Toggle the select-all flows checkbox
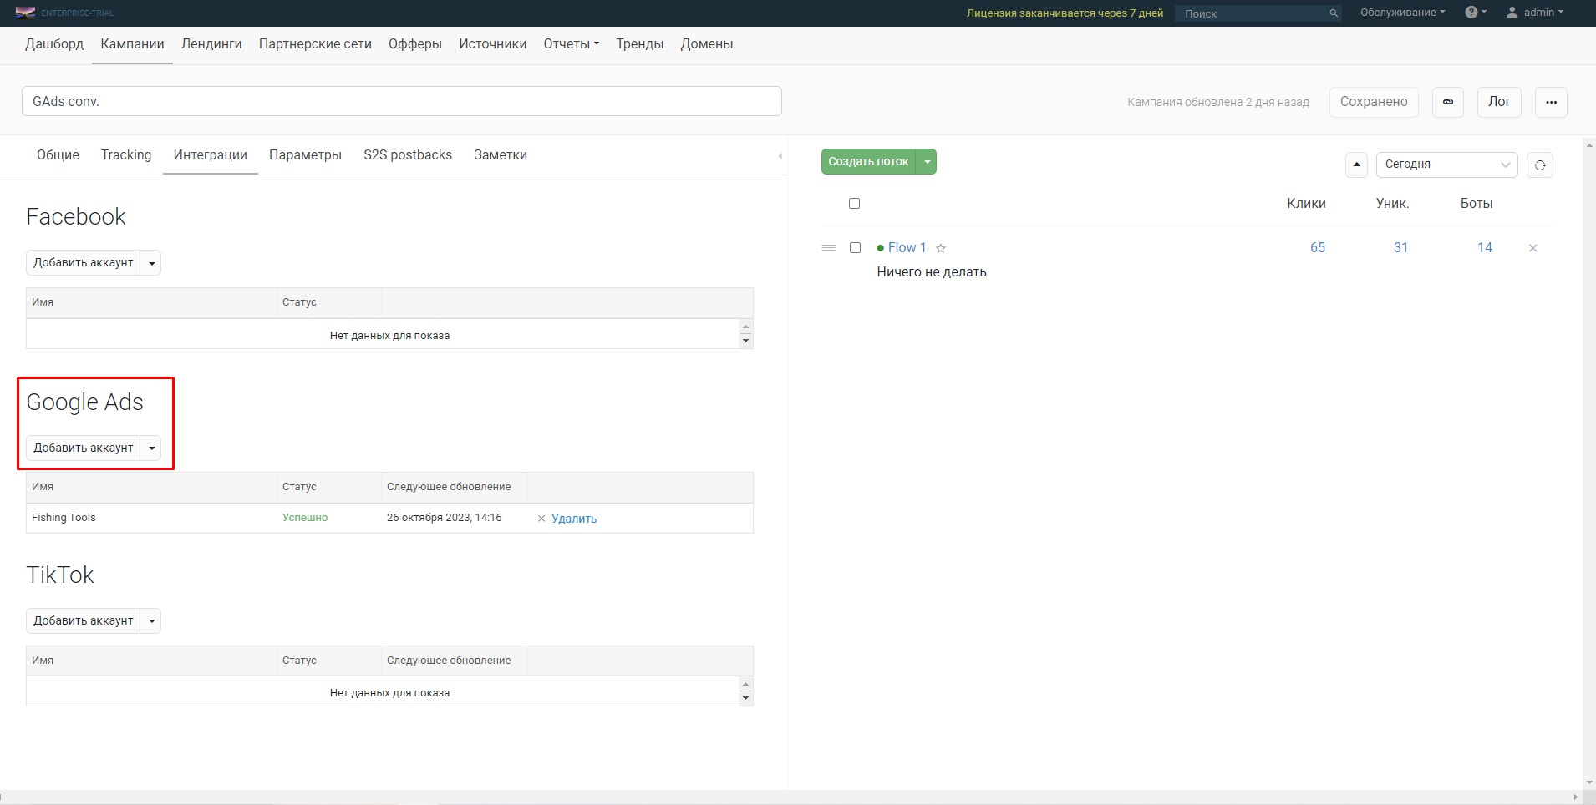The height and width of the screenshot is (805, 1596). pyautogui.click(x=854, y=204)
